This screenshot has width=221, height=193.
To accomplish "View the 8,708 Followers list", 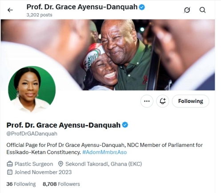I will [61, 184].
